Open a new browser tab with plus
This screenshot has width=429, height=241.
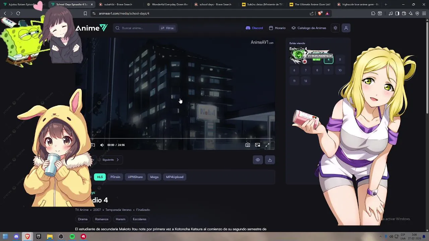[x=386, y=4]
